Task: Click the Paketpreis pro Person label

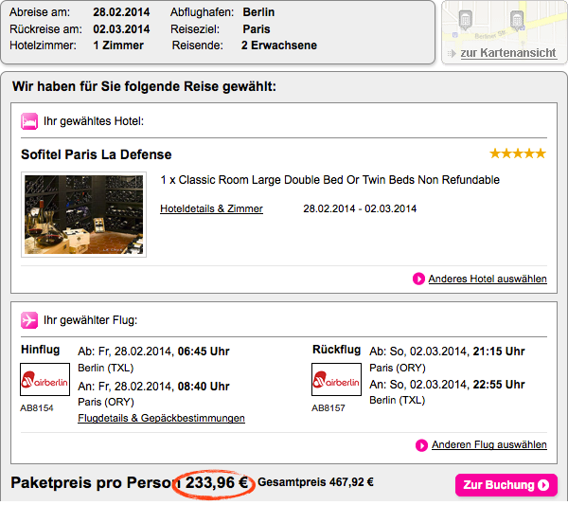Action: 96,483
